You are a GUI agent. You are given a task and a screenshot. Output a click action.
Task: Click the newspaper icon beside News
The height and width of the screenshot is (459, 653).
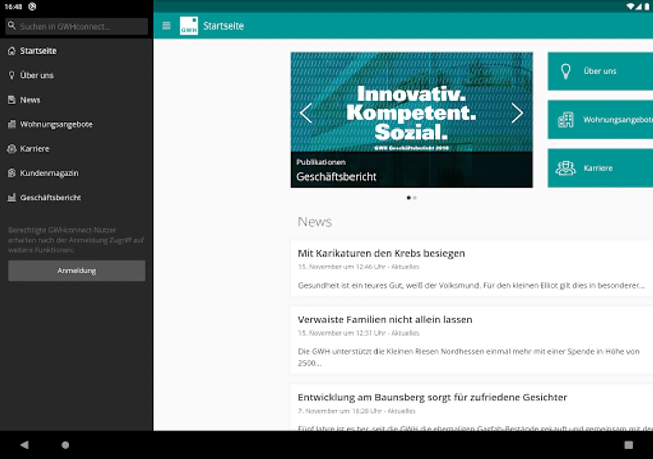coord(12,99)
